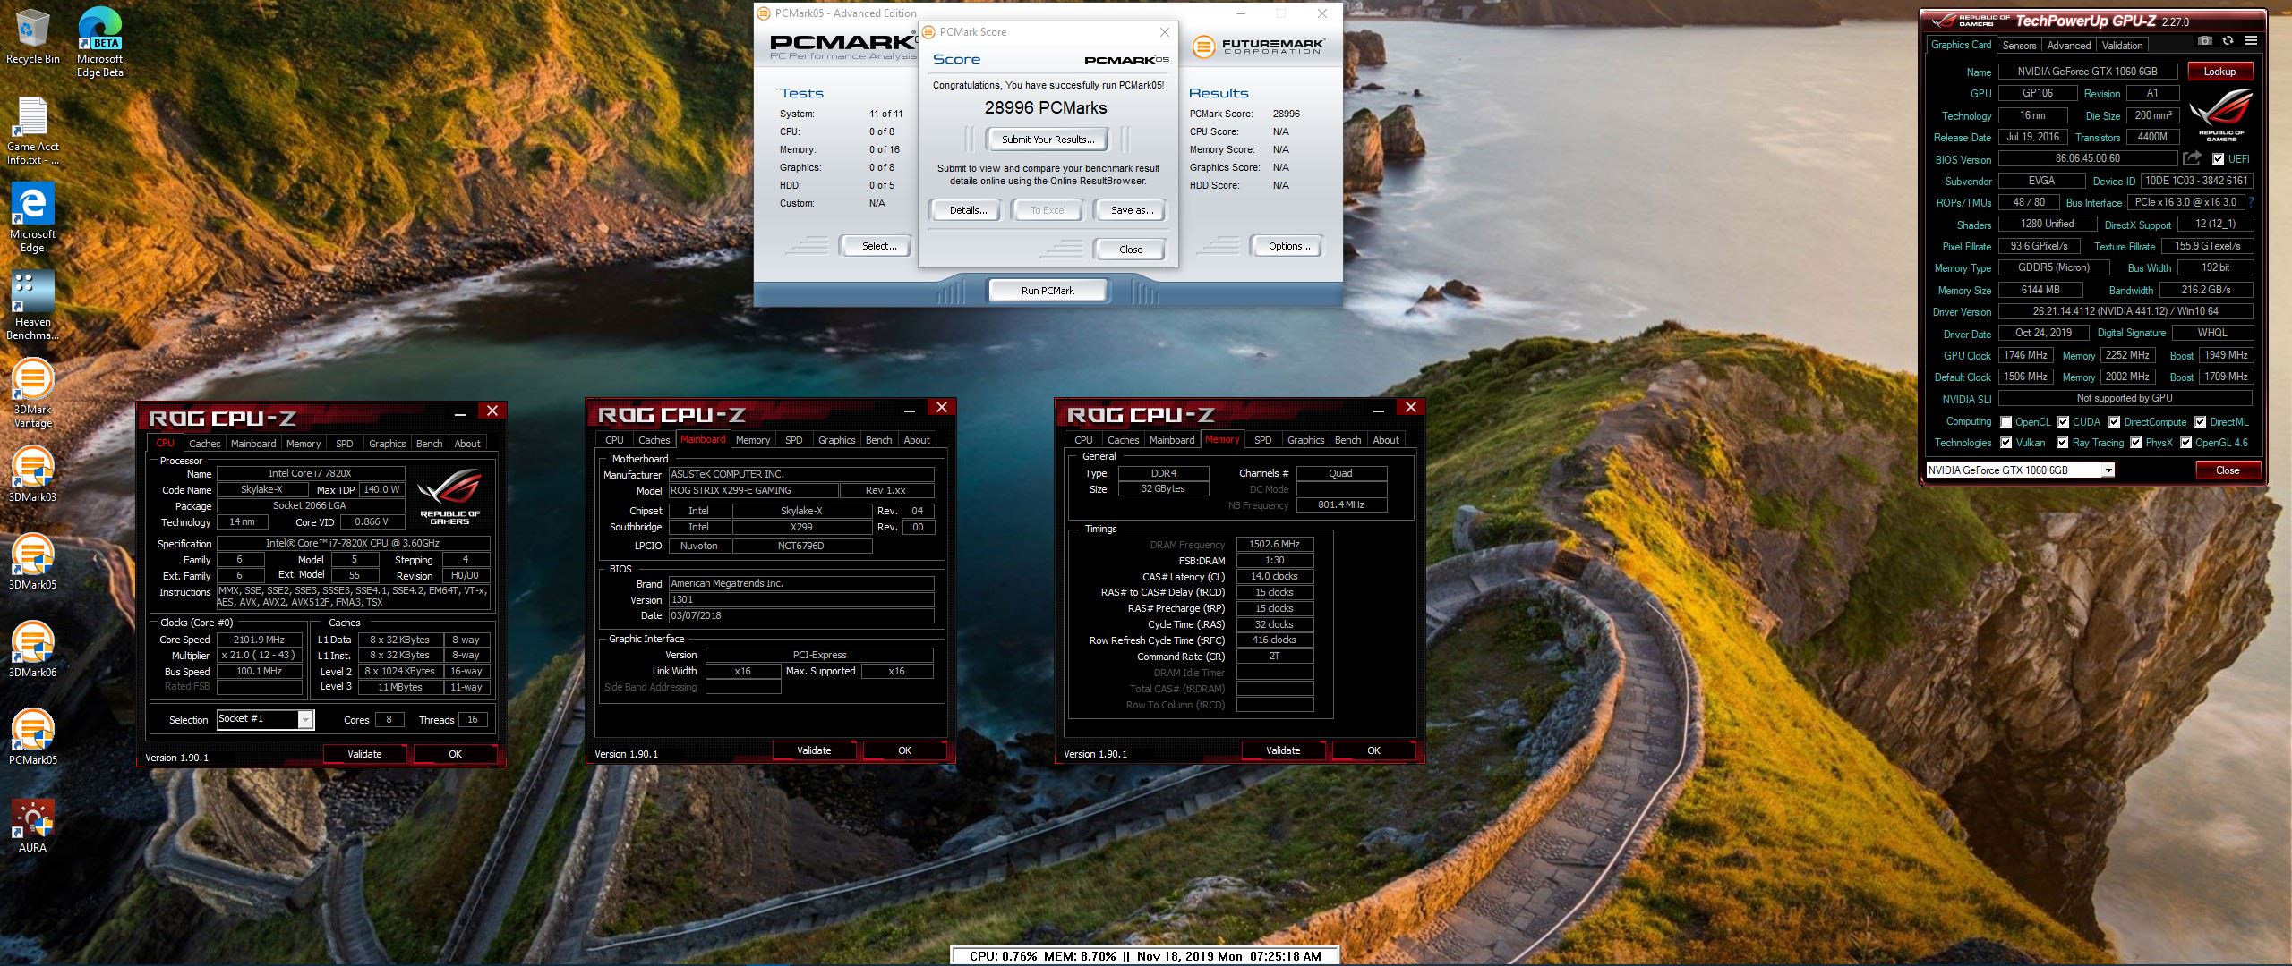Launch PCMark05 desktop shortcut
The image size is (2292, 966).
[x=32, y=737]
